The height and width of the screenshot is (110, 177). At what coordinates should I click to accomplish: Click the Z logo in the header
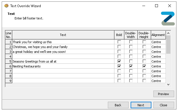(x=168, y=19)
